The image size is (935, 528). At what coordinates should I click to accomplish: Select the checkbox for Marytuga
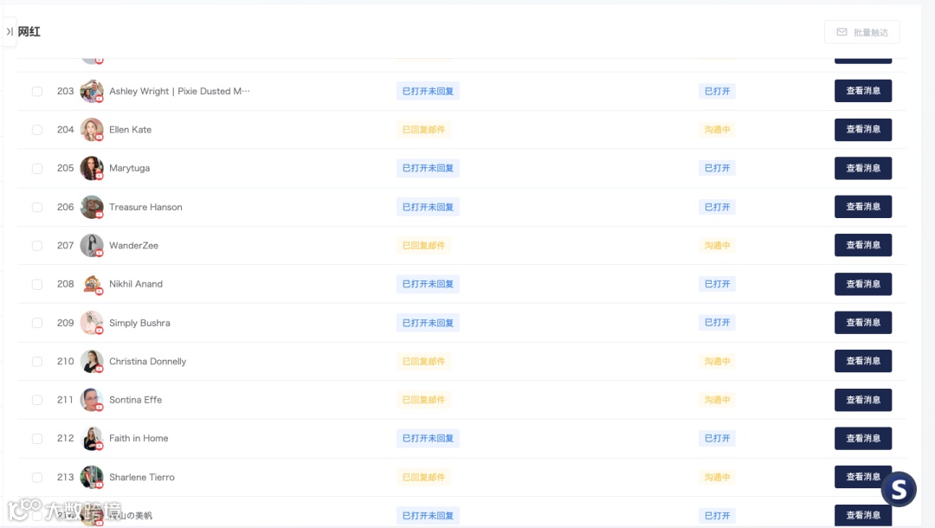click(37, 169)
